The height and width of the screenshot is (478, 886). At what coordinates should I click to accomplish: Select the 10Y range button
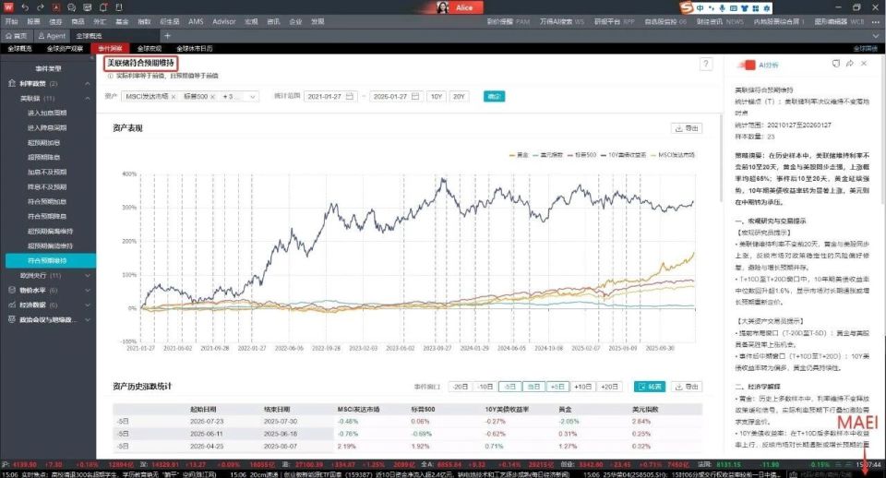(x=437, y=97)
